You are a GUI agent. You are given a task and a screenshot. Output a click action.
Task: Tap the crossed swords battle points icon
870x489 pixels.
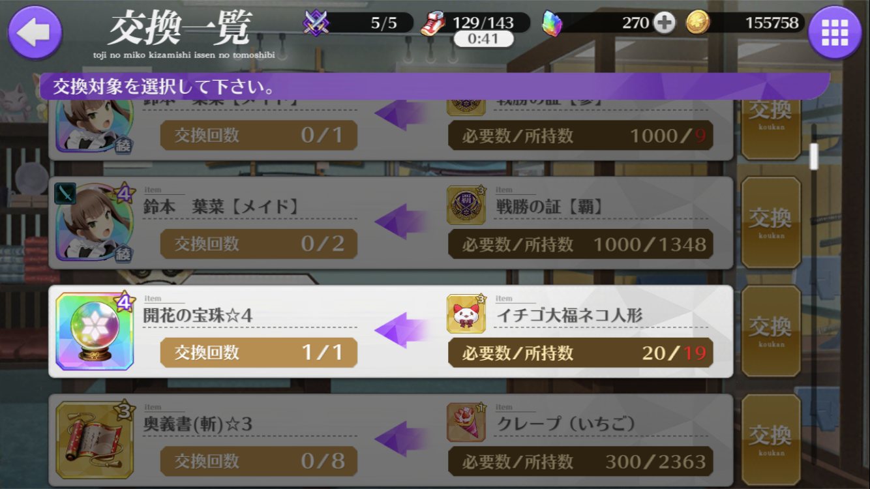tap(316, 23)
